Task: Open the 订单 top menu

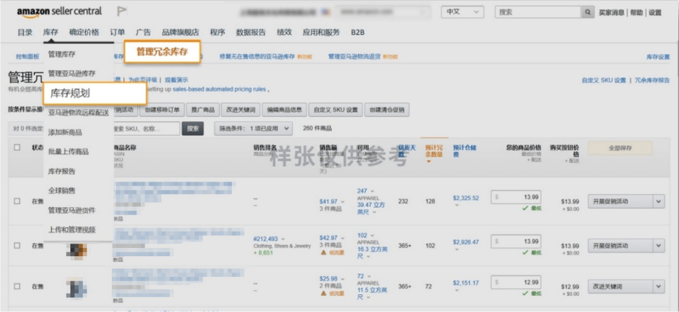Action: pos(118,33)
